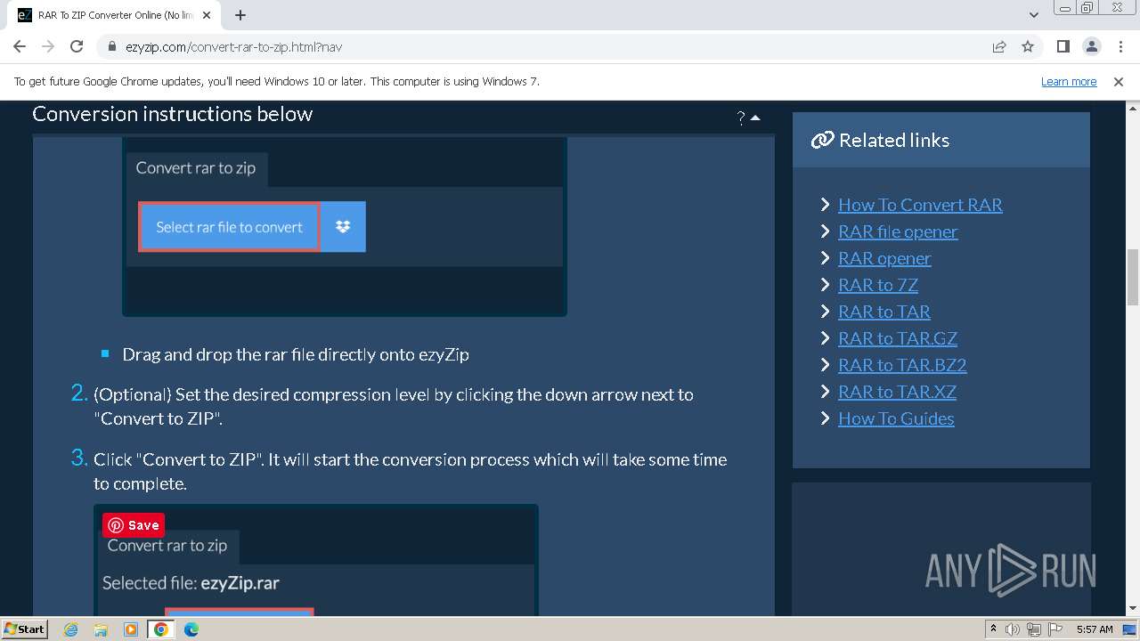Open the volume control tray icon

[x=1013, y=629]
